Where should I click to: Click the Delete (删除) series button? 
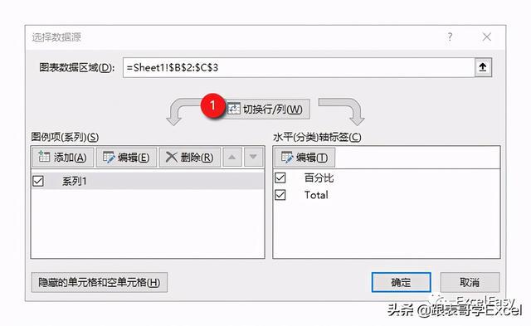[190, 158]
